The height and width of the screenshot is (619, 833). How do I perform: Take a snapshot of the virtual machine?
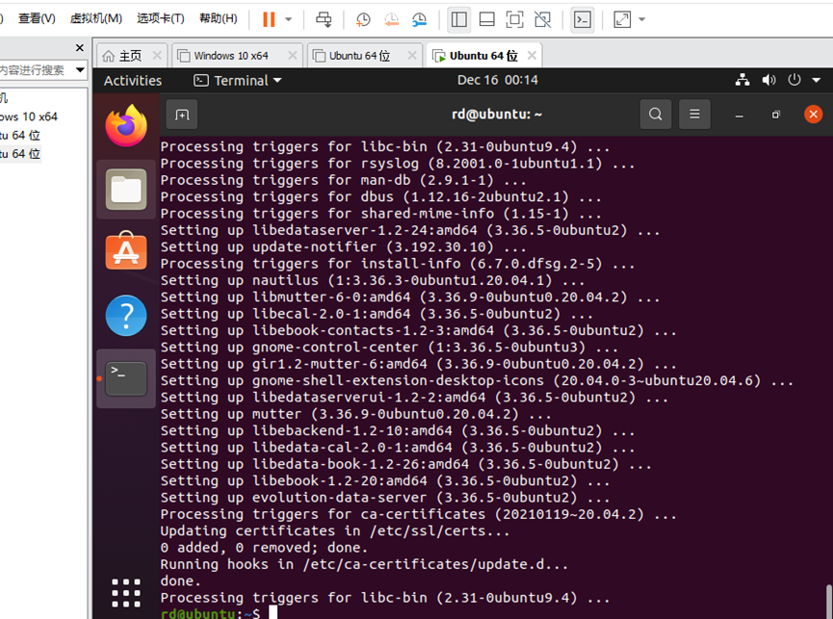coord(363,19)
